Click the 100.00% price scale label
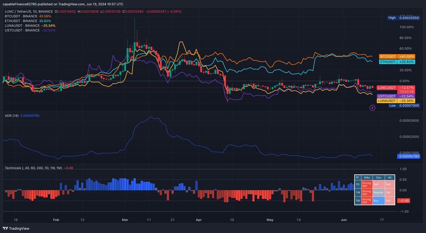 (406, 27)
